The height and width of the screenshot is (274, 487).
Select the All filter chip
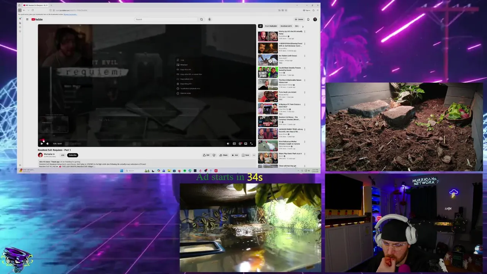(260, 26)
